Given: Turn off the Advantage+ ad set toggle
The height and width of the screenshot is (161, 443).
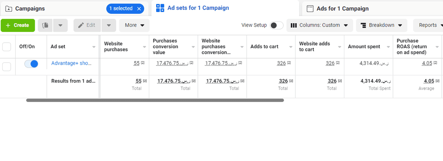Looking at the screenshot, I should (31, 64).
